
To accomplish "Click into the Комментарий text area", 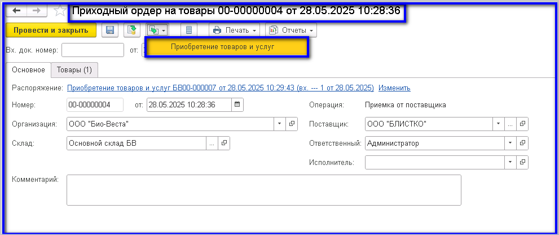I will [263, 190].
